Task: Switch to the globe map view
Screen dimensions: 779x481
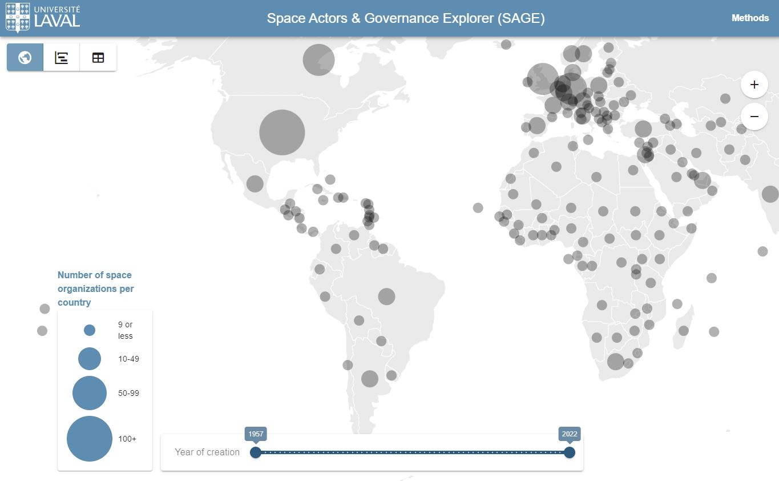Action: [x=25, y=57]
